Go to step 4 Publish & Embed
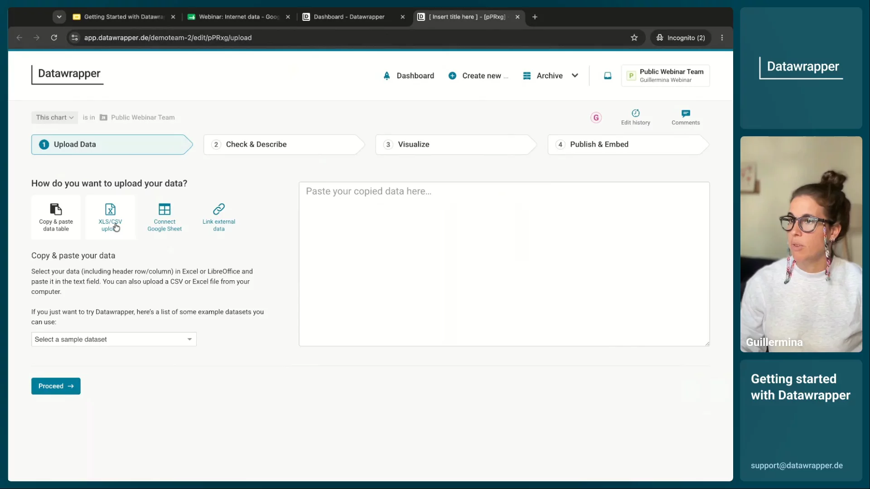 point(628,144)
